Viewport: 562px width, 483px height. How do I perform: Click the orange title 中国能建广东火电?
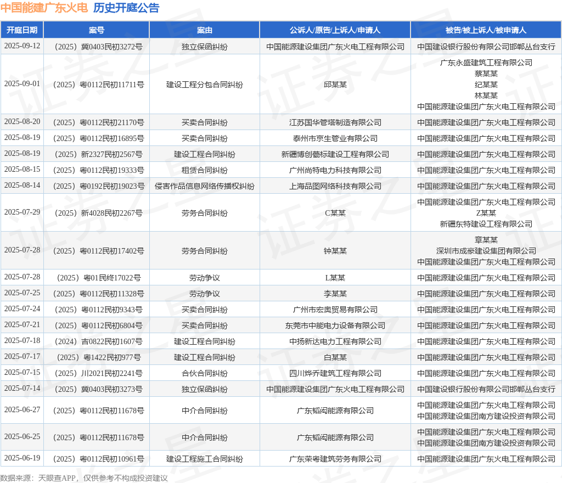[x=44, y=8]
